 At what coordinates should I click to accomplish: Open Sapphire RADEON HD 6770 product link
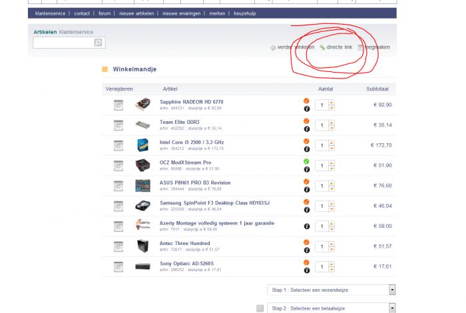[192, 102]
